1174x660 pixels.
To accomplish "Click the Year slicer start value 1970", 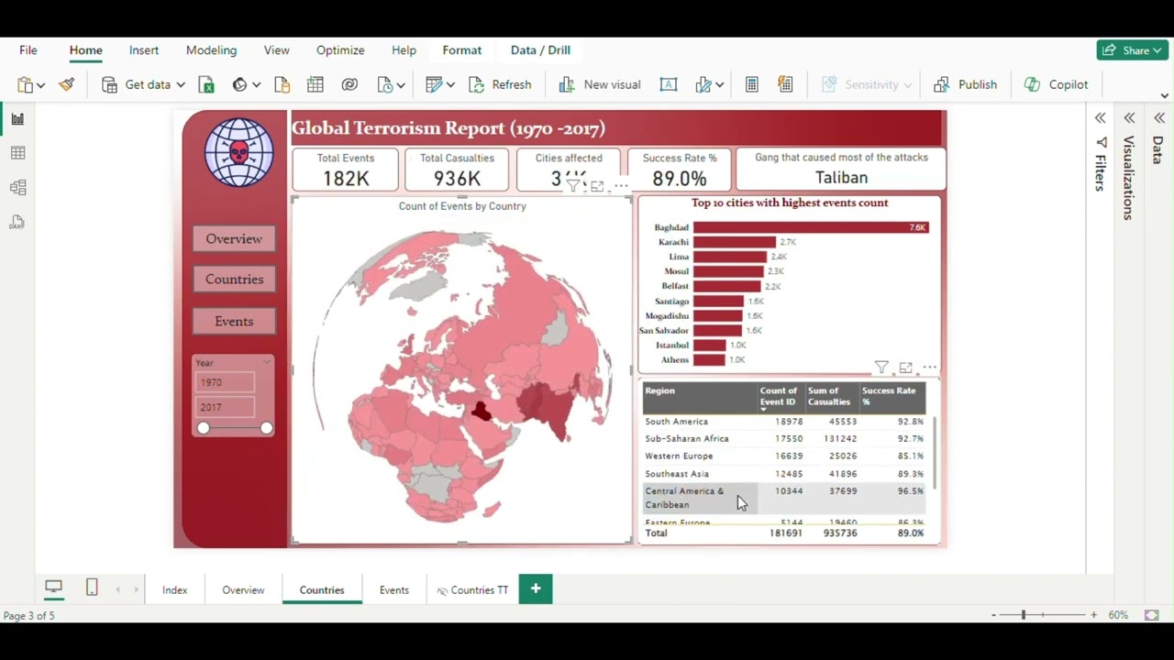I will [x=225, y=382].
